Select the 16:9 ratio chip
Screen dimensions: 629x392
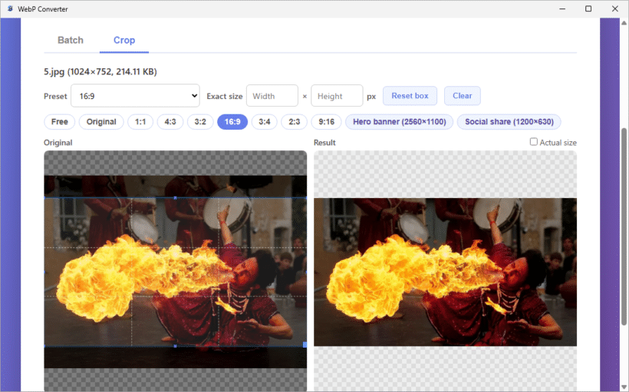click(232, 121)
